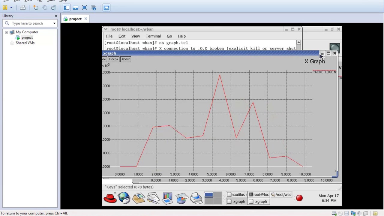384x216 pixels.
Task: Enter full screen mode via toolbar icon
Action: tap(84, 7)
